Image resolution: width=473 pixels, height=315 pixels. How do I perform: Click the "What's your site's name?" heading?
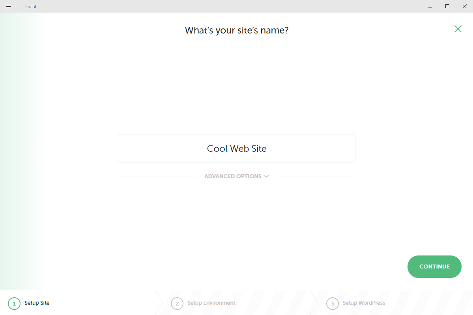(237, 30)
